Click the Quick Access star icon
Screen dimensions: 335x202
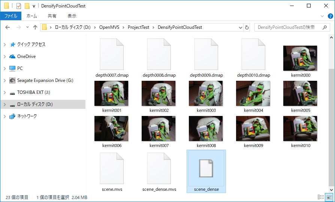pyautogui.click(x=13, y=45)
